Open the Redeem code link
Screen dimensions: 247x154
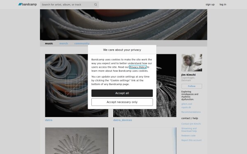coord(189,136)
